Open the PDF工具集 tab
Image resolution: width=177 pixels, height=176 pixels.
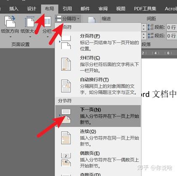[145, 9]
